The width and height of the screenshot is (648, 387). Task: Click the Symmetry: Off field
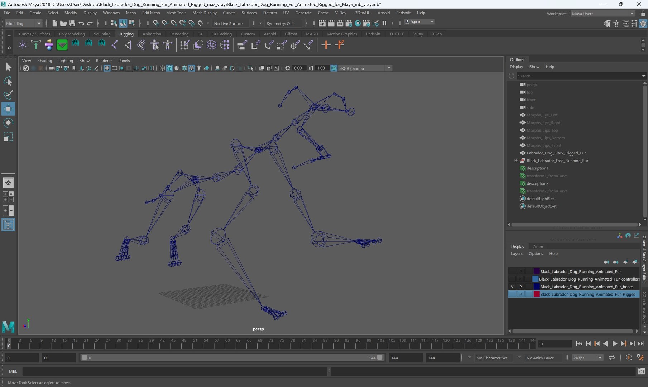tap(282, 23)
